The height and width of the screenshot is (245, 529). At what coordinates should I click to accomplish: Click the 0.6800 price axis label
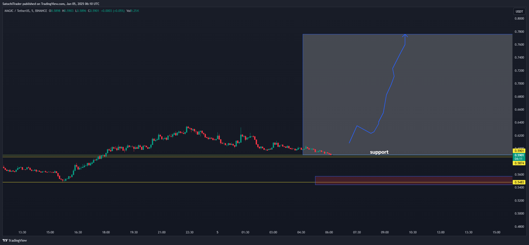(x=519, y=97)
